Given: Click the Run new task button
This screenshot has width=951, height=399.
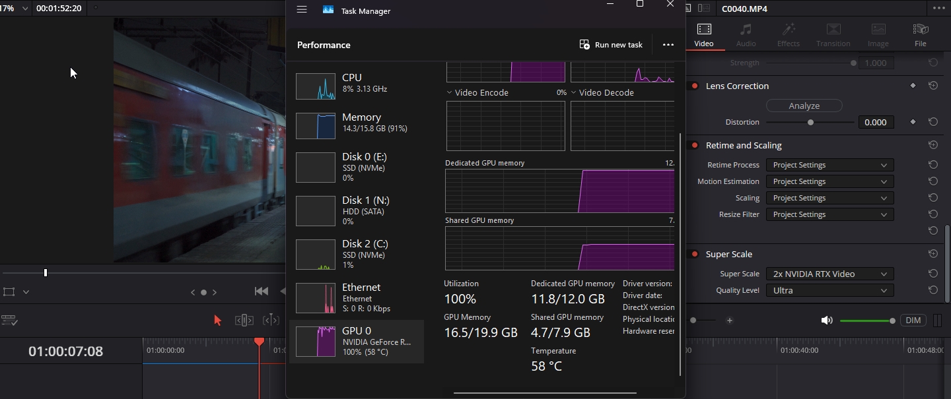Looking at the screenshot, I should [611, 45].
